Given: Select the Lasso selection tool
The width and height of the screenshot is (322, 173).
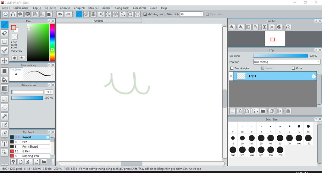Looking at the screenshot, I should tap(4, 107).
